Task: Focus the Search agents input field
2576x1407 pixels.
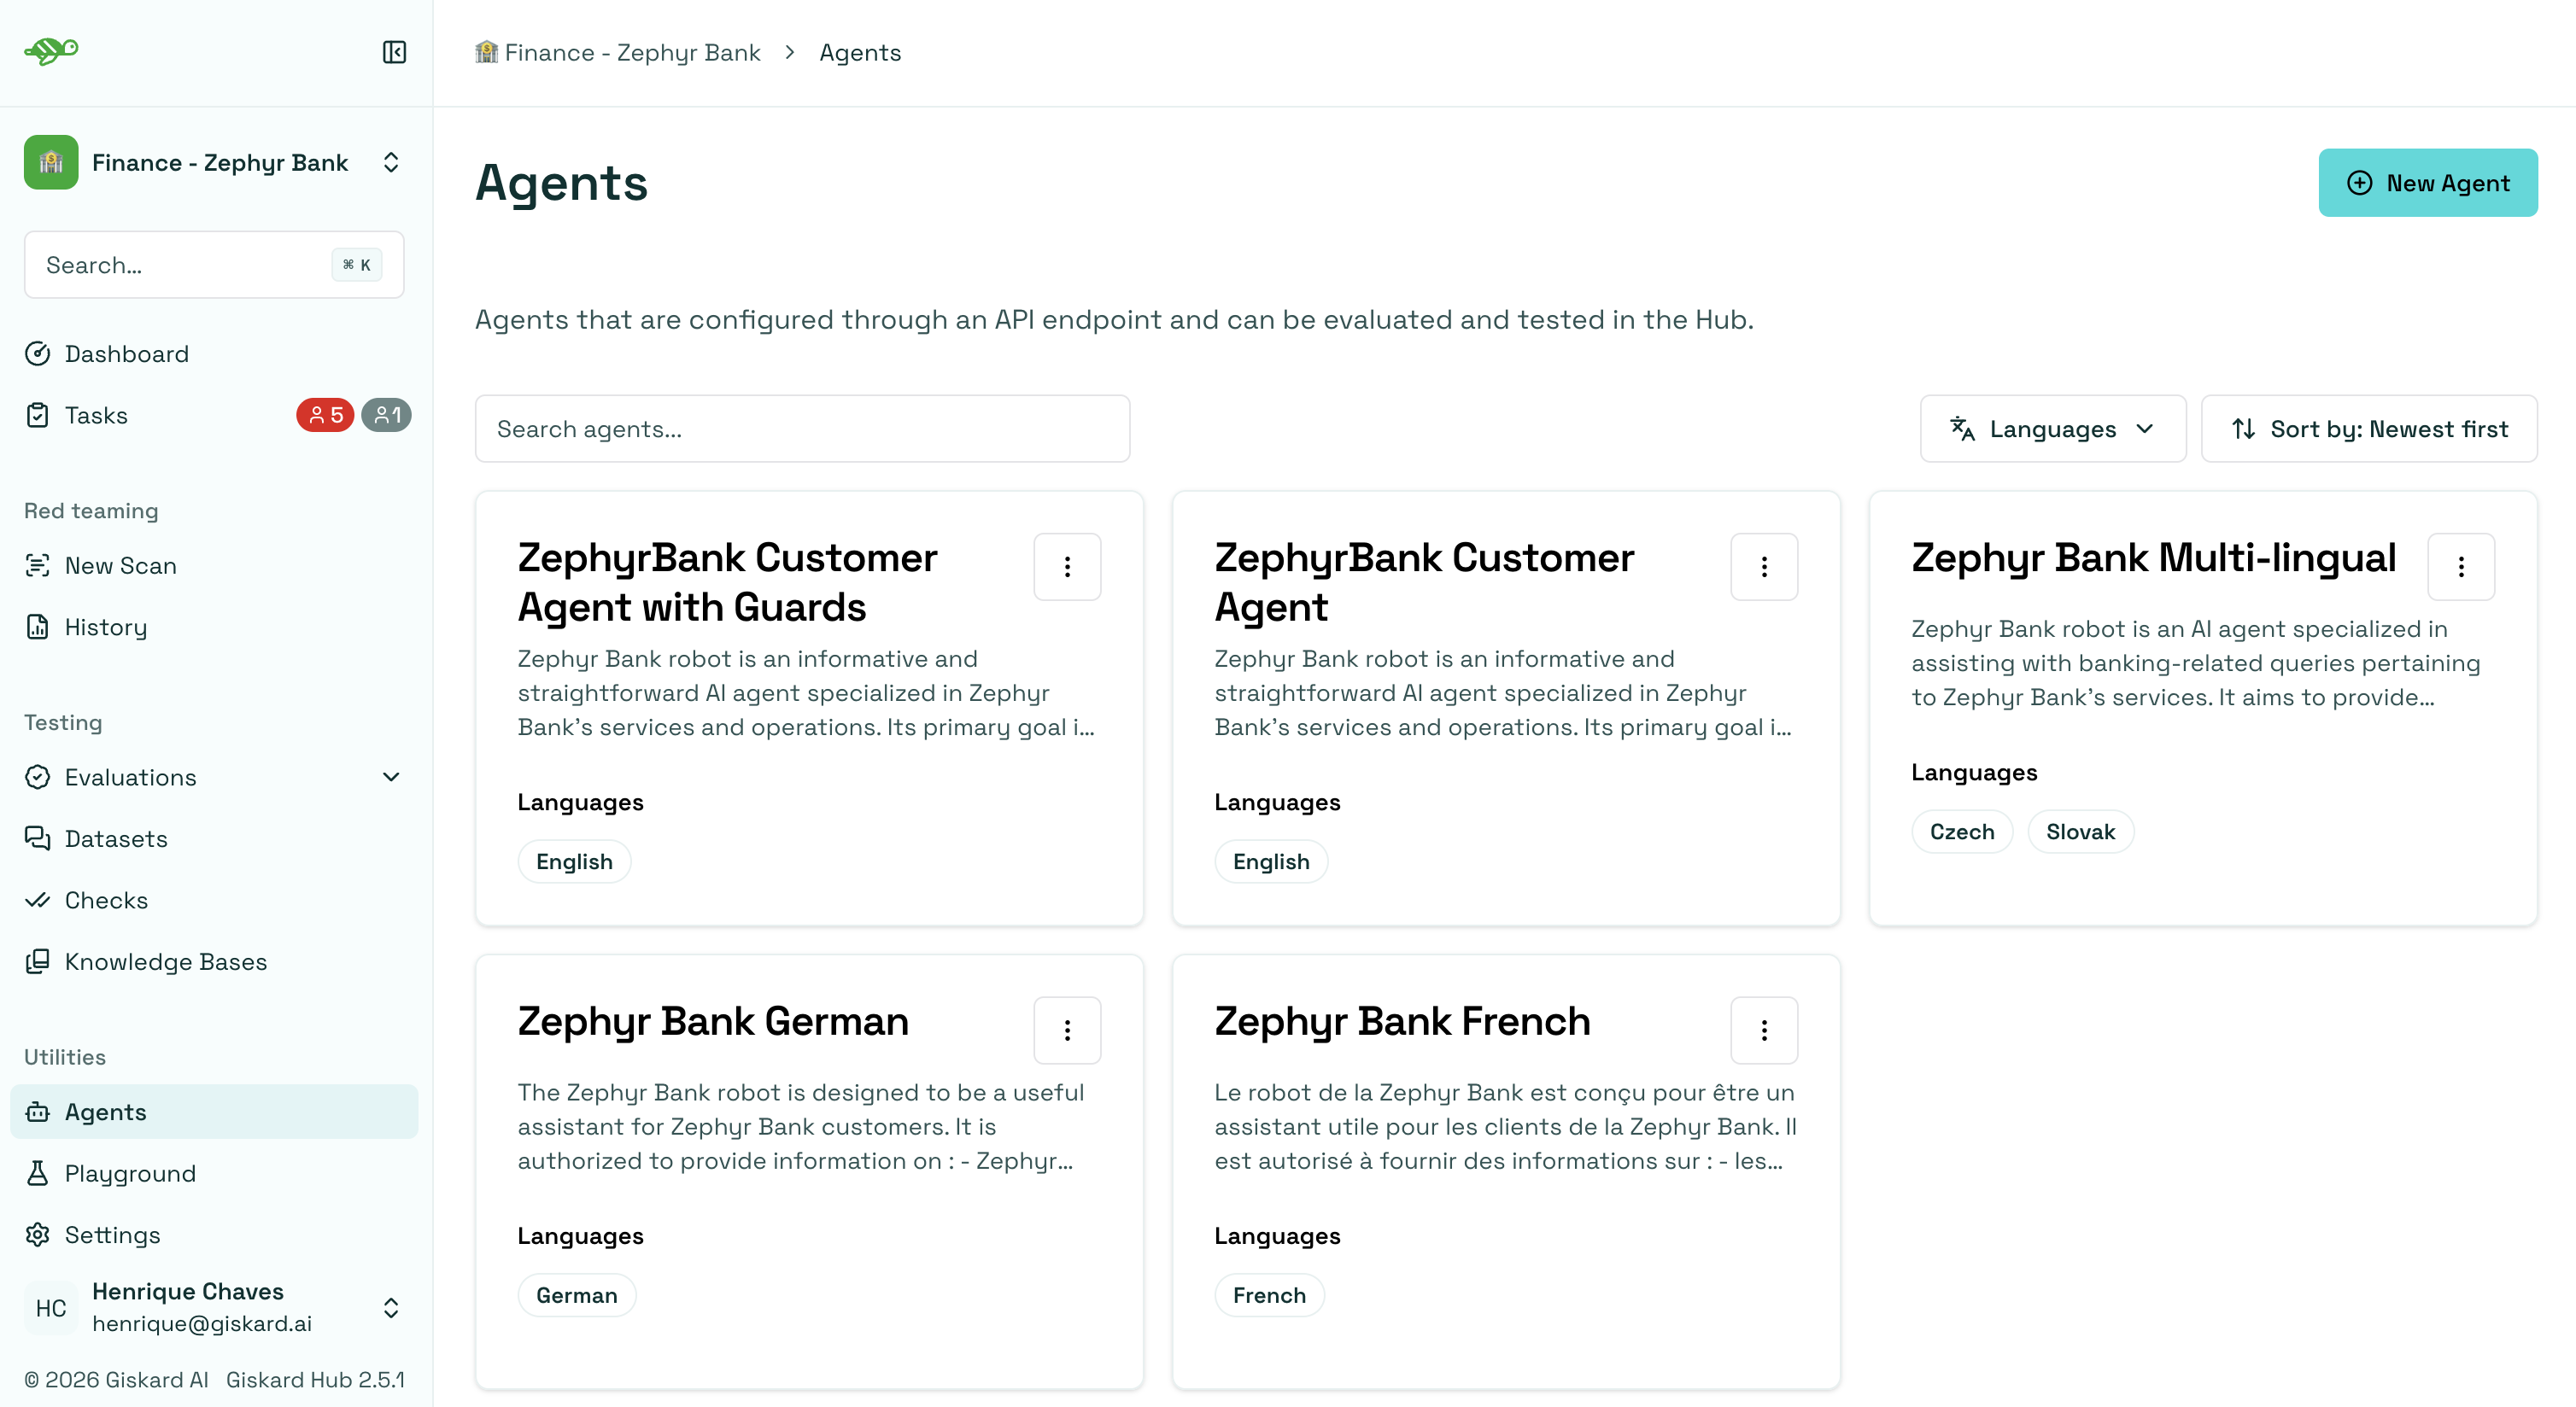Action: pos(802,429)
